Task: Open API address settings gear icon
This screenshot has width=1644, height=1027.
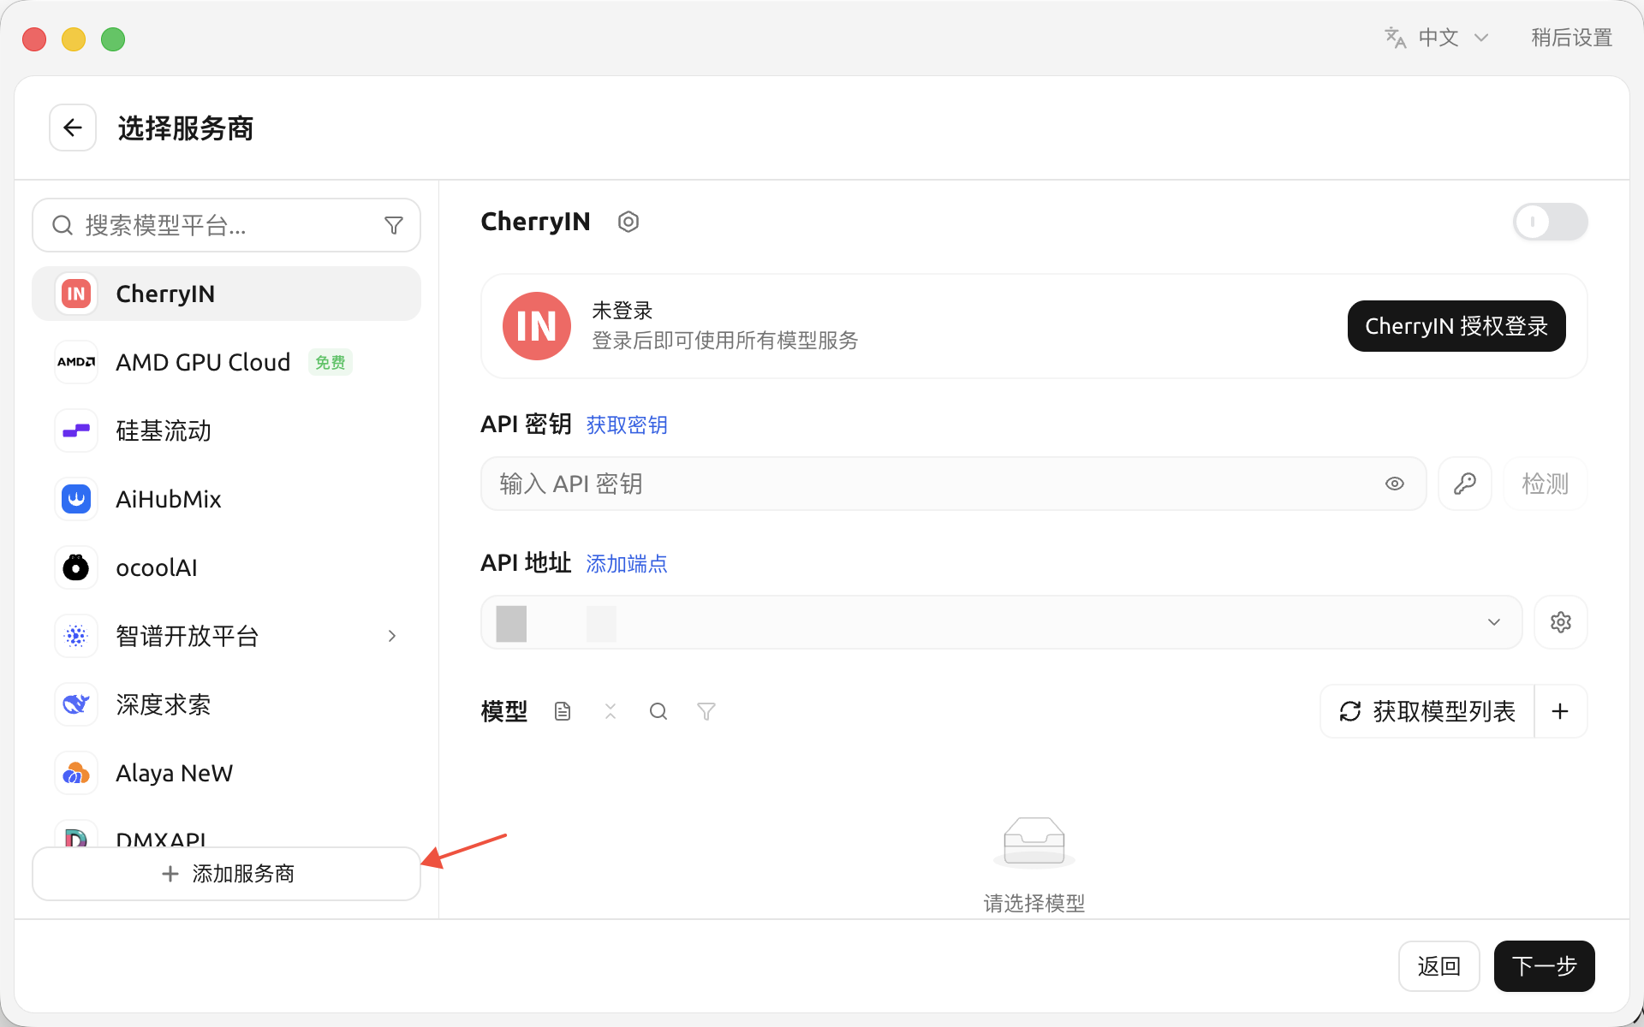Action: pos(1561,622)
